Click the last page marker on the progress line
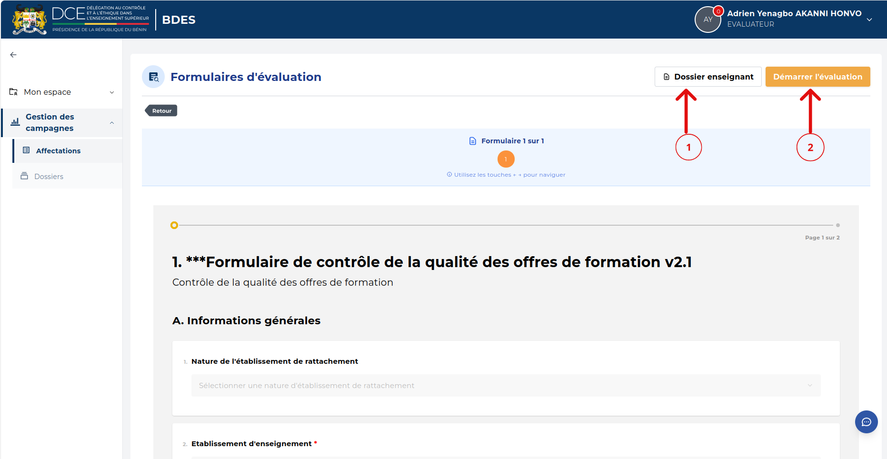This screenshot has width=887, height=459. pos(837,225)
